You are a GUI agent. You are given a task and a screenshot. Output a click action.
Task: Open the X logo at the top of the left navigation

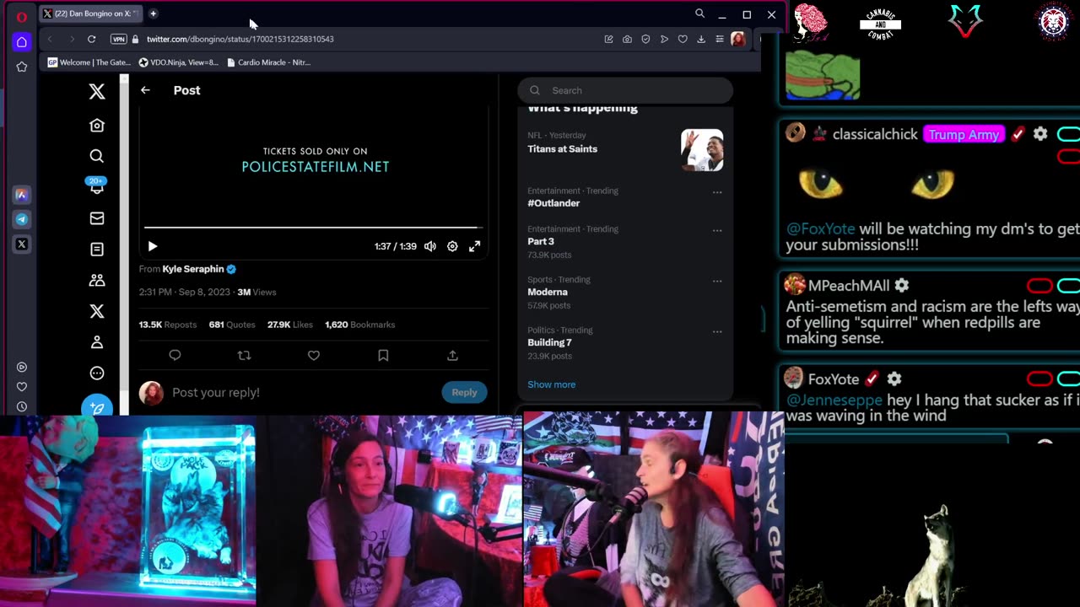coord(97,92)
